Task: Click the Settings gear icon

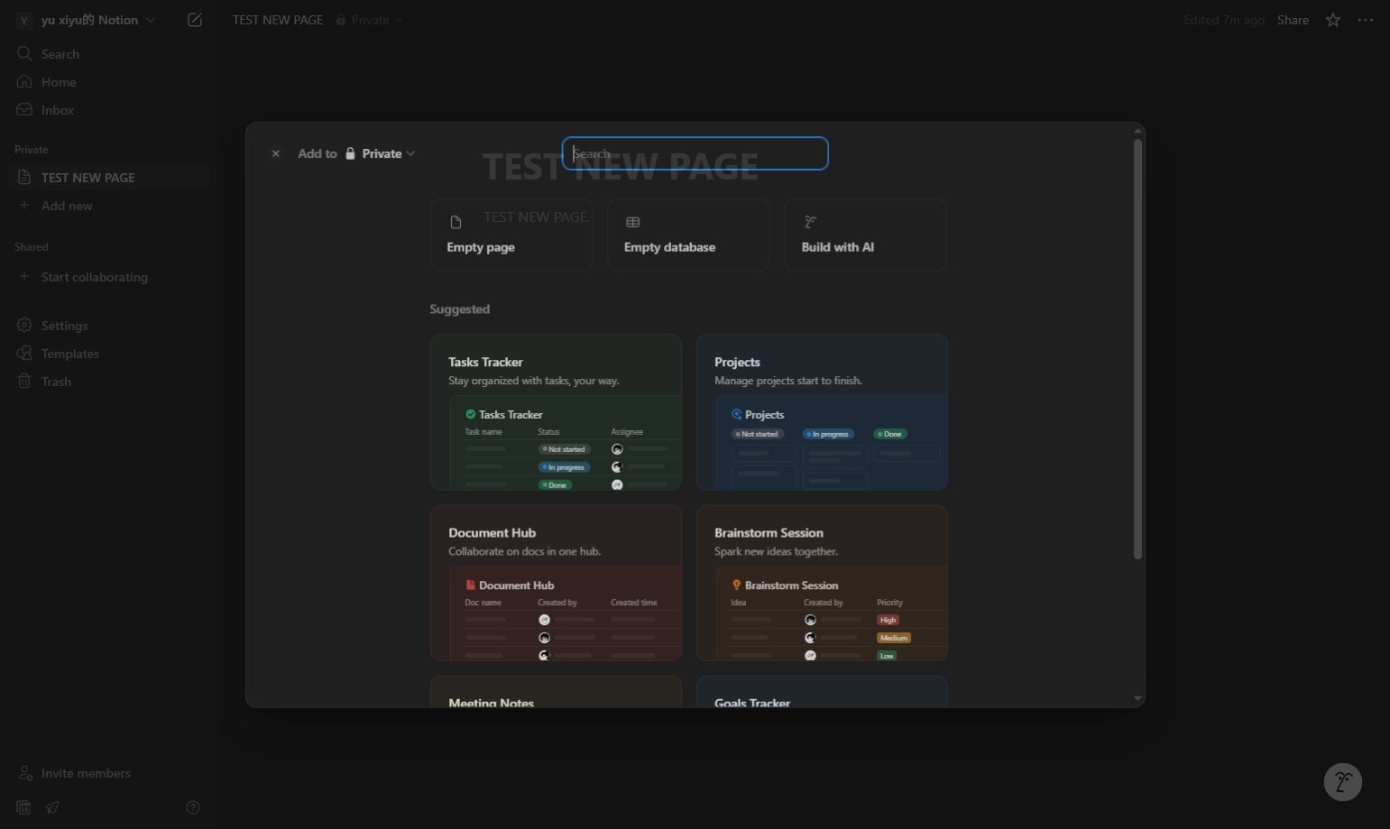Action: click(x=24, y=326)
